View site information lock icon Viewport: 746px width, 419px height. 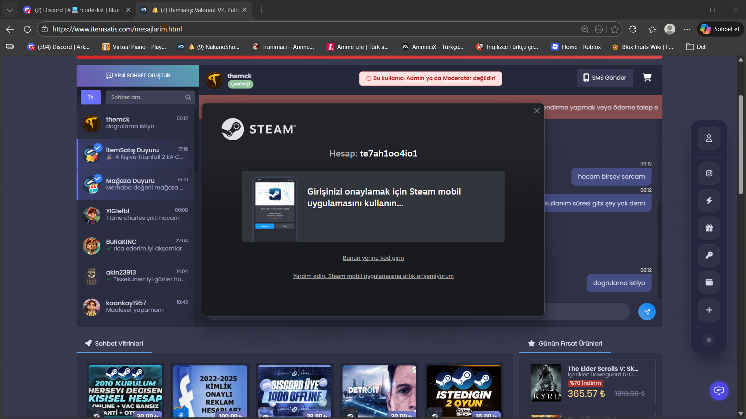coord(45,29)
